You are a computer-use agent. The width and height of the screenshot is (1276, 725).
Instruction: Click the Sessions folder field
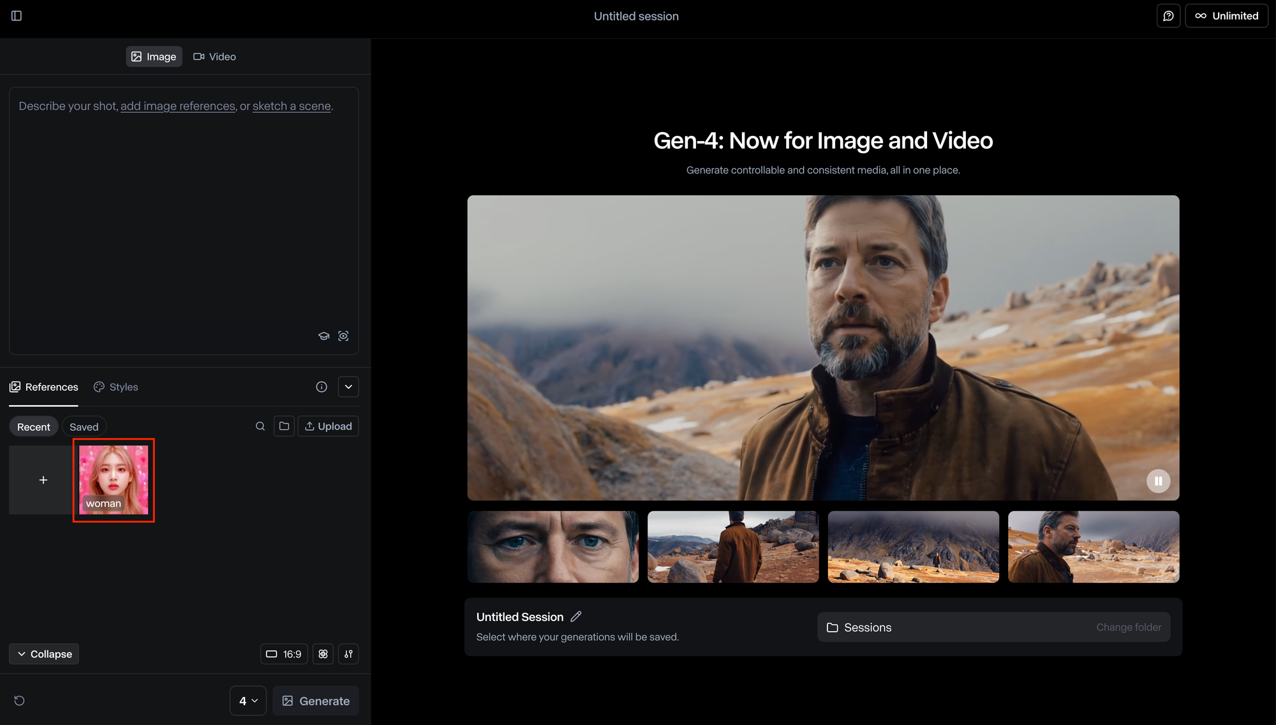click(x=993, y=627)
